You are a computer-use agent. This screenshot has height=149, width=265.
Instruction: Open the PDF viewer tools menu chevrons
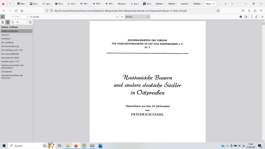coord(262,17)
